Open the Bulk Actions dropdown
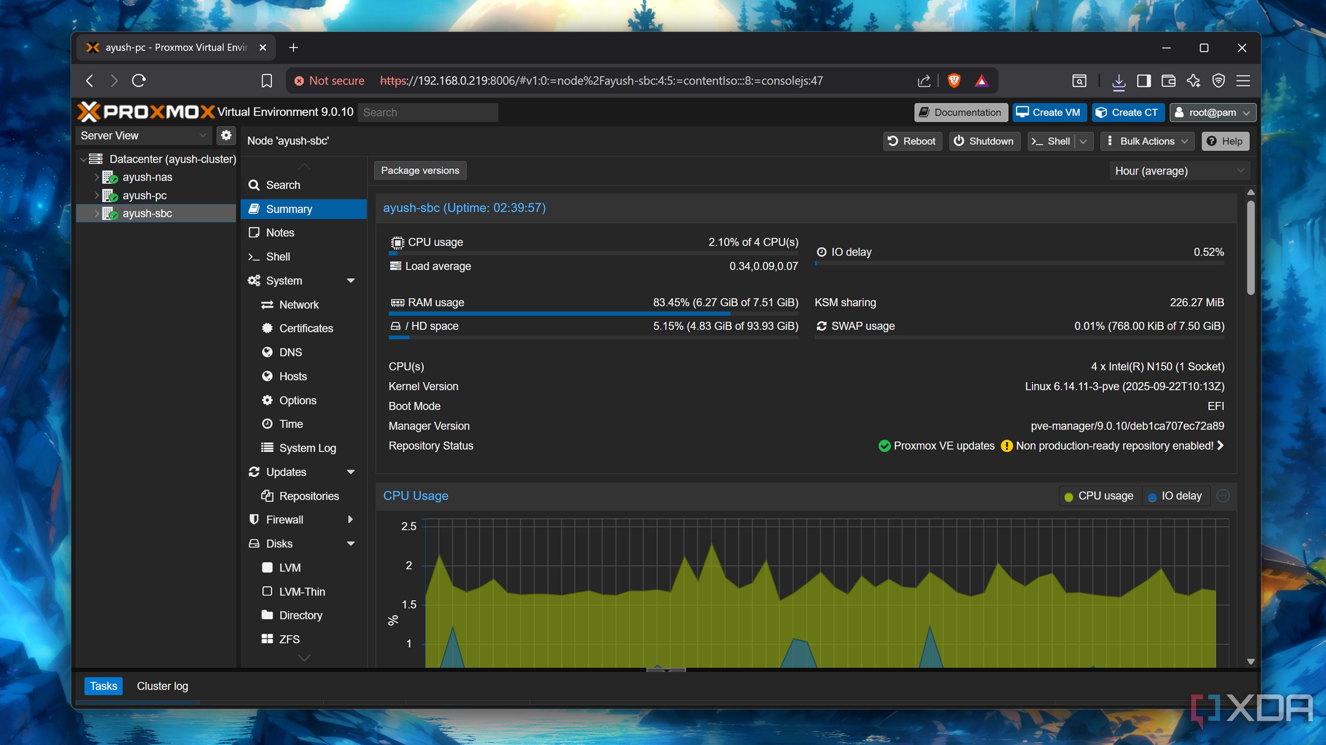Image resolution: width=1326 pixels, height=745 pixels. (x=1147, y=141)
